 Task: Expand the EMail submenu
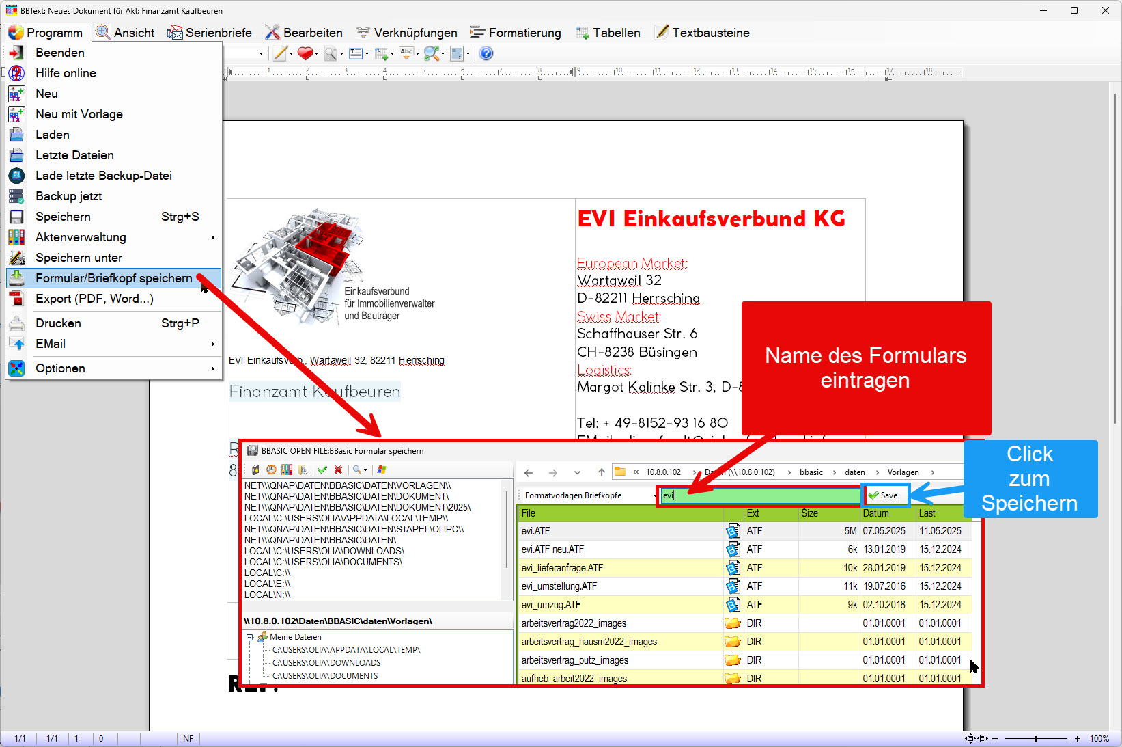[213, 344]
